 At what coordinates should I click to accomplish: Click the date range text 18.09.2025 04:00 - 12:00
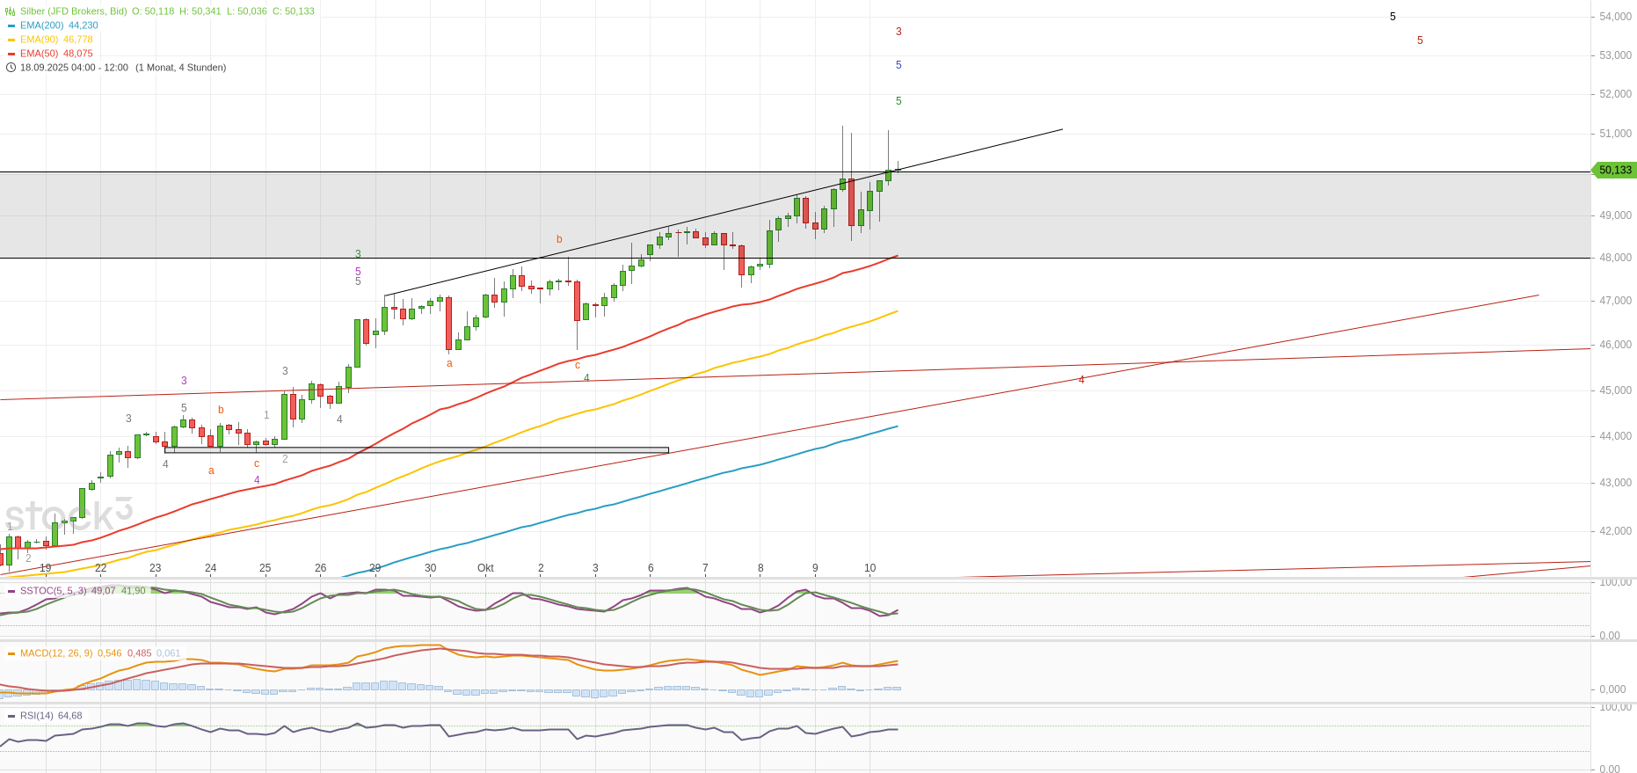pyautogui.click(x=74, y=68)
